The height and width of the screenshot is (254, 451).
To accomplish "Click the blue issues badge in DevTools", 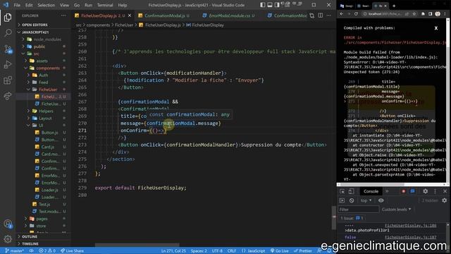I will pyautogui.click(x=412, y=191).
